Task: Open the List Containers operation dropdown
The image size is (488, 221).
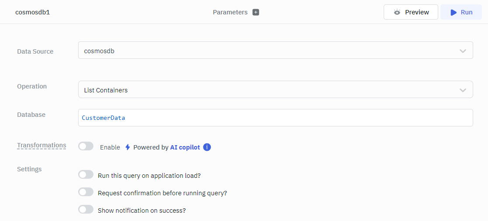Action: [x=275, y=90]
